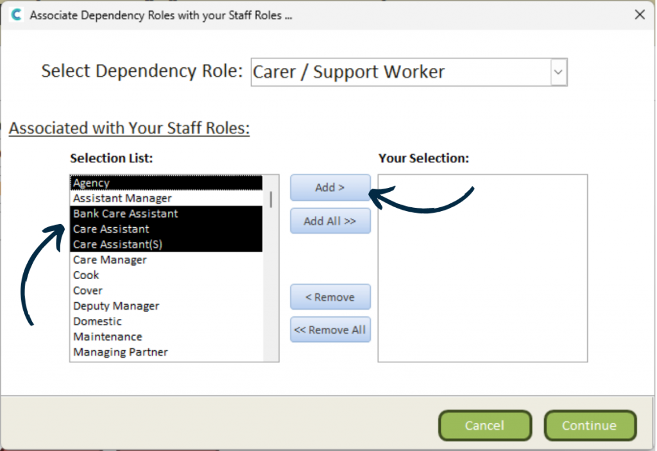Viewport: 657px width, 451px height.
Task: Select Assistant Manager in the list
Action: click(122, 198)
